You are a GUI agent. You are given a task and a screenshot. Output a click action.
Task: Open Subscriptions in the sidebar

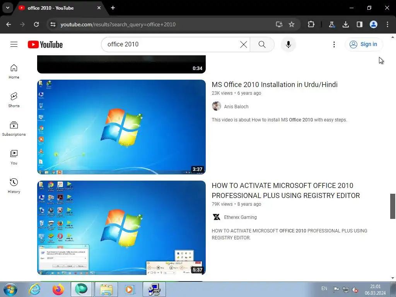pos(14,128)
